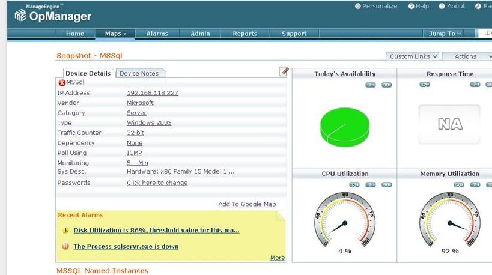Image resolution: width=492 pixels, height=275 pixels.
Task: Click the Snapshot - MSSql heading
Action: [90, 56]
